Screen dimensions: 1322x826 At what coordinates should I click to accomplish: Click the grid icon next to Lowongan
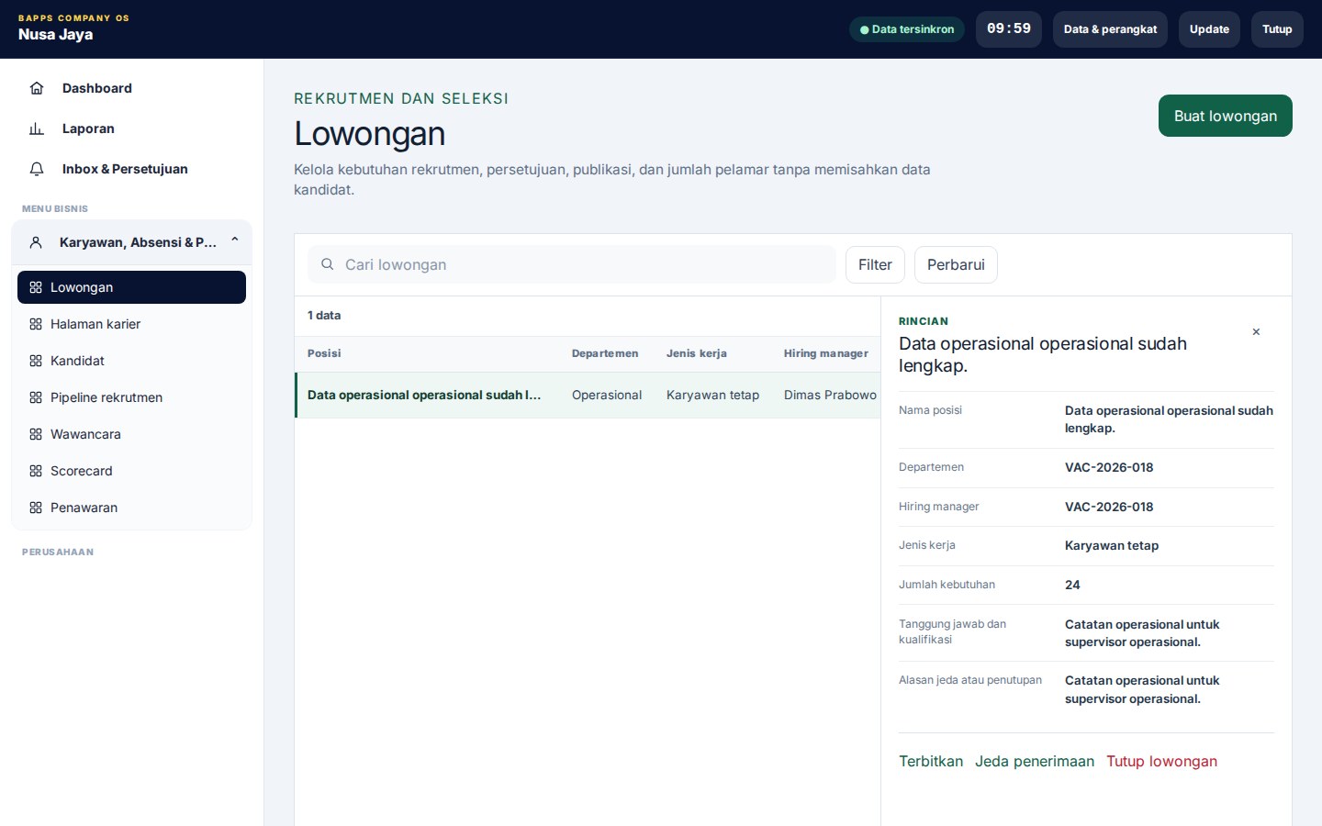pyautogui.click(x=36, y=287)
